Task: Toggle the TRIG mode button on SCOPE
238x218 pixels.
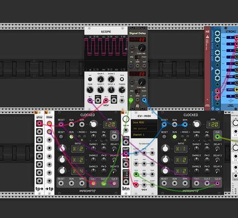Action: point(122,79)
